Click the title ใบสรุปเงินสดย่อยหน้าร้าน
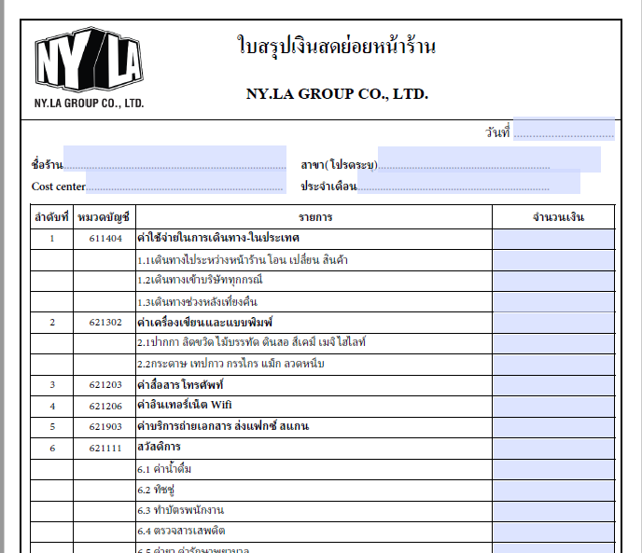 tap(336, 46)
